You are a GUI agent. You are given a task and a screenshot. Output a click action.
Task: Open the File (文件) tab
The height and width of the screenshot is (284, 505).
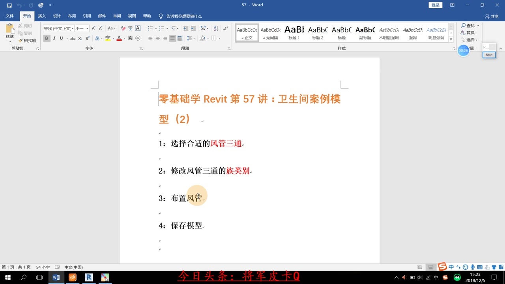10,16
